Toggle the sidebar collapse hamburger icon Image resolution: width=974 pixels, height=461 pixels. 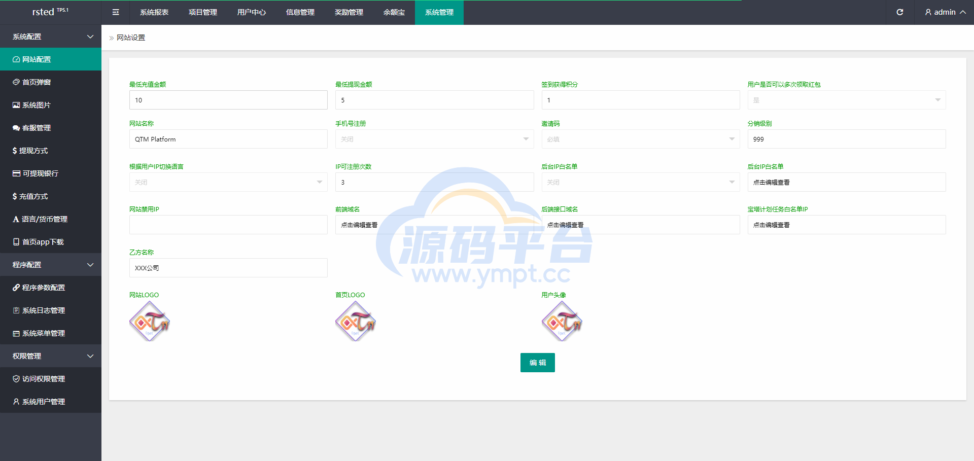tap(116, 12)
